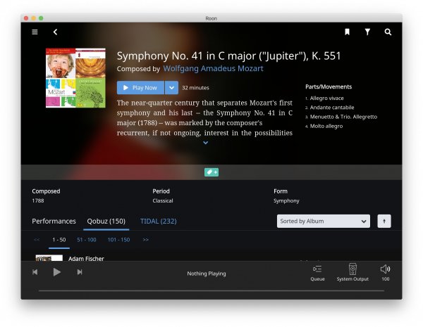Click the playback progress seek bar

pos(211,290)
